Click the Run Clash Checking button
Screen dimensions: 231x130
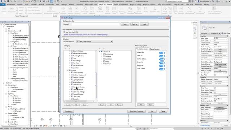coord(136,111)
